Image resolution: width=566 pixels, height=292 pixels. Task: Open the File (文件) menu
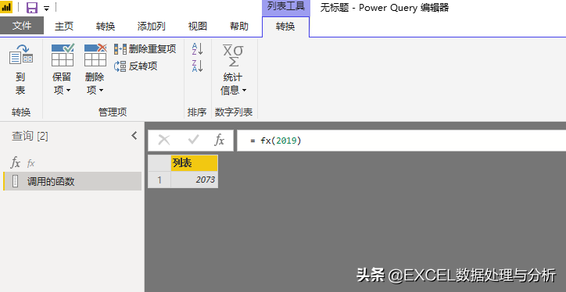pos(22,26)
